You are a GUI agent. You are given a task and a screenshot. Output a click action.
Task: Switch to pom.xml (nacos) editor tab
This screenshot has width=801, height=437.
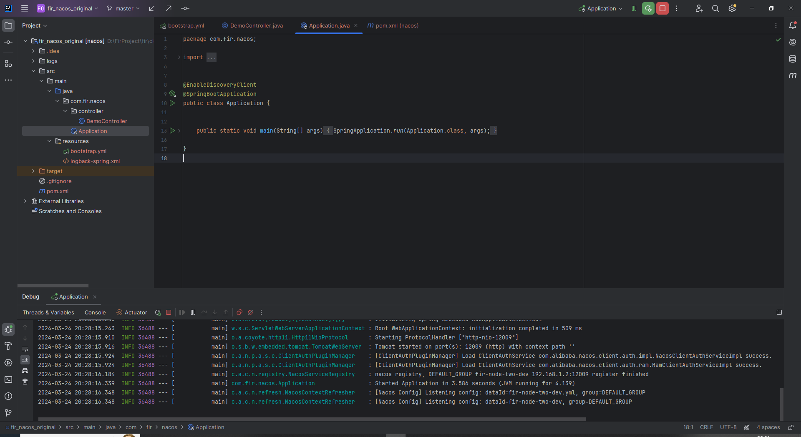coord(393,25)
